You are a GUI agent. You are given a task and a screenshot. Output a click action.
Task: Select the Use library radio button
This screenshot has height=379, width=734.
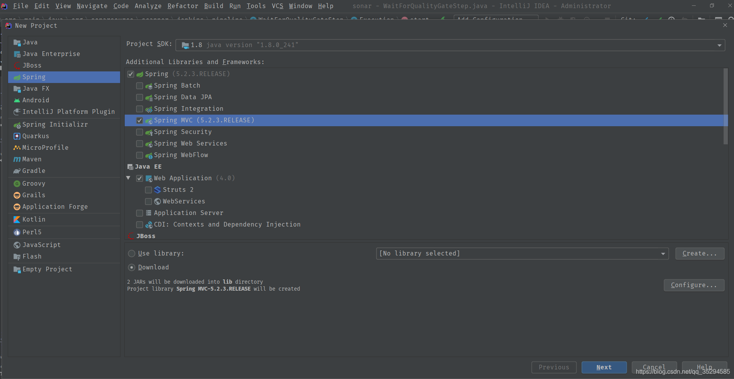pyautogui.click(x=132, y=254)
